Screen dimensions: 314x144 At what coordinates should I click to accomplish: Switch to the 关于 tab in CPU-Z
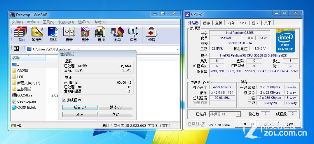[x=268, y=23]
